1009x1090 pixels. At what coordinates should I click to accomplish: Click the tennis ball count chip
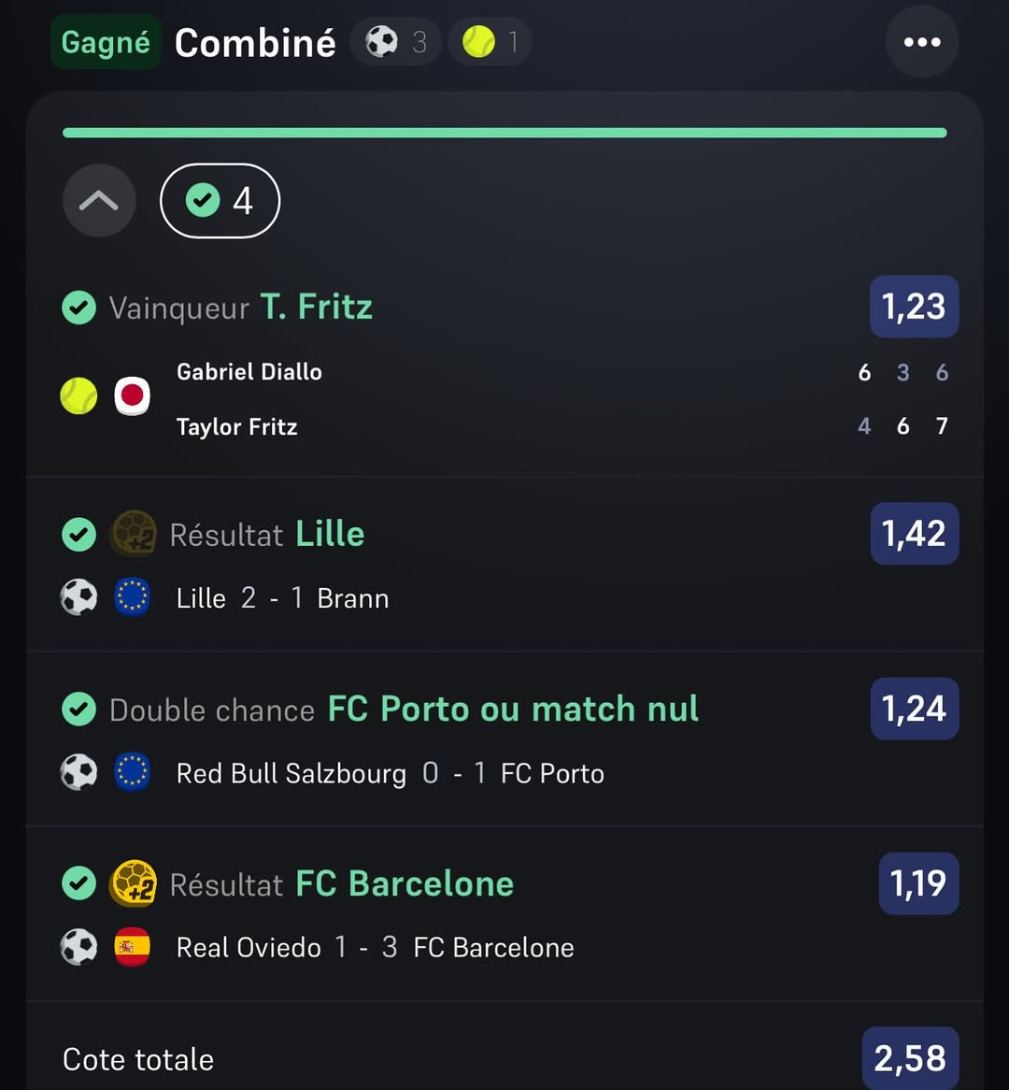[x=490, y=42]
